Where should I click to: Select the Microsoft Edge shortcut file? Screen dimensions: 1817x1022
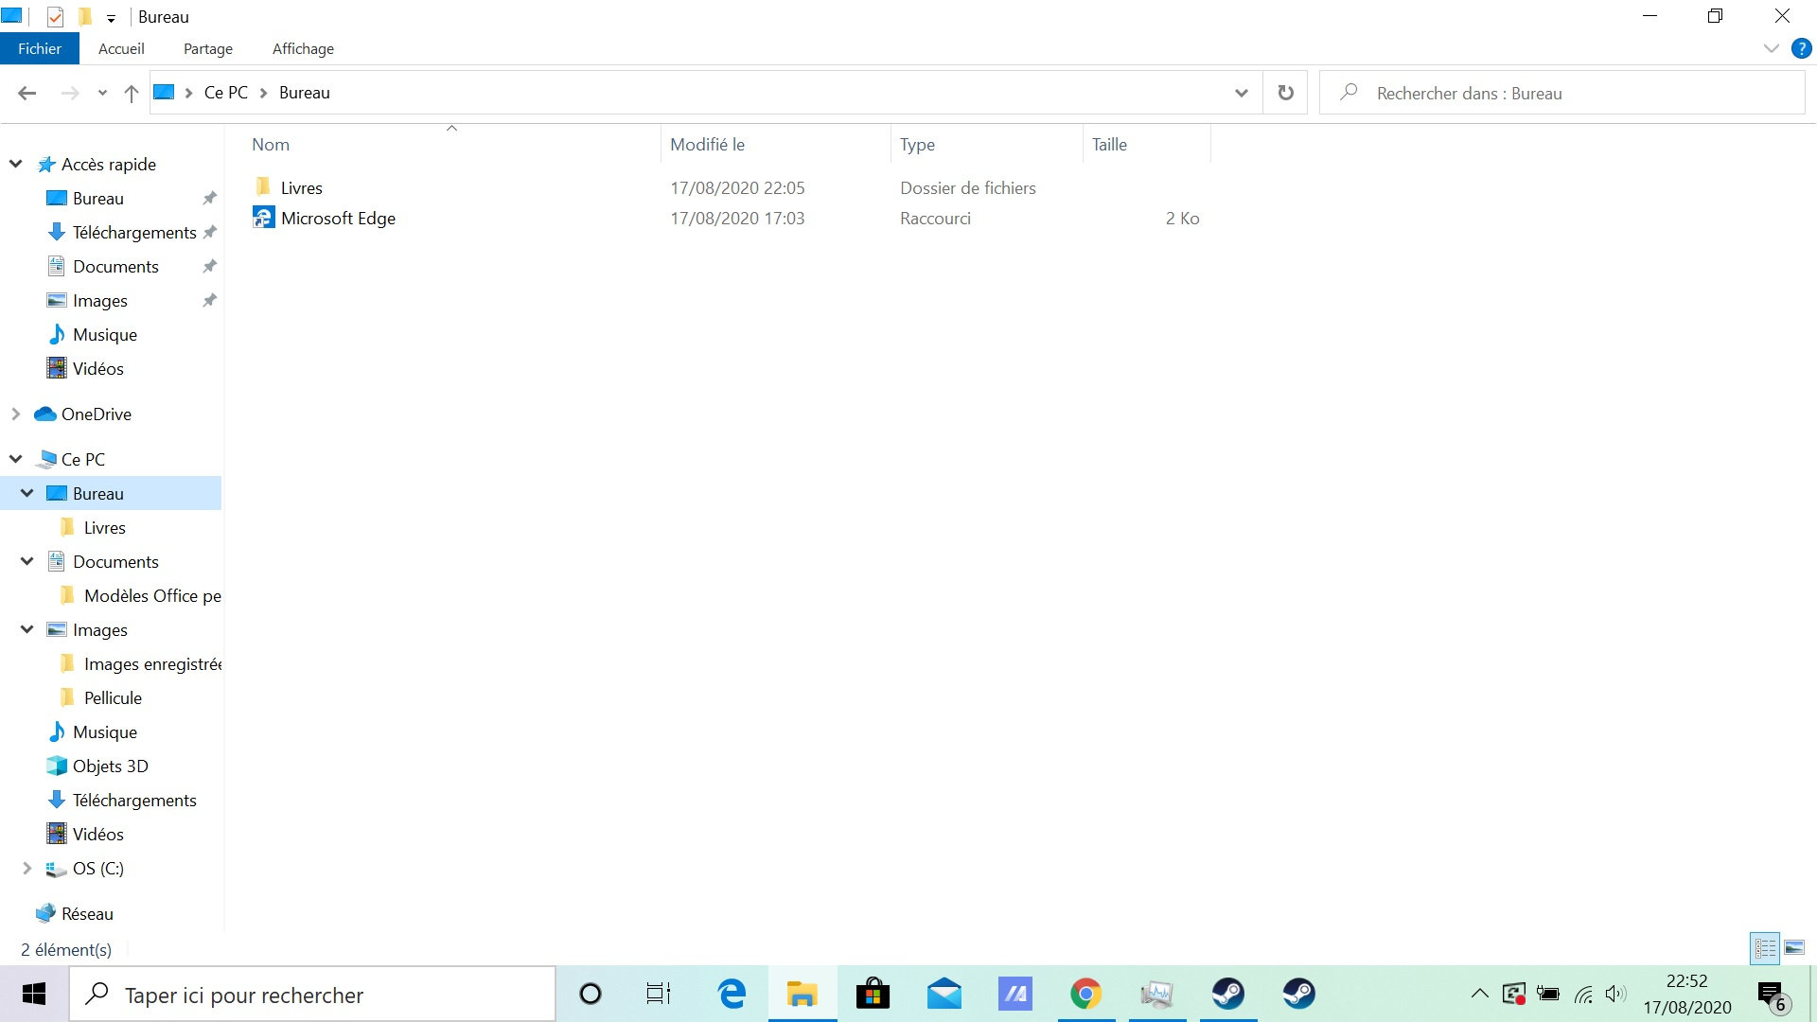point(338,219)
